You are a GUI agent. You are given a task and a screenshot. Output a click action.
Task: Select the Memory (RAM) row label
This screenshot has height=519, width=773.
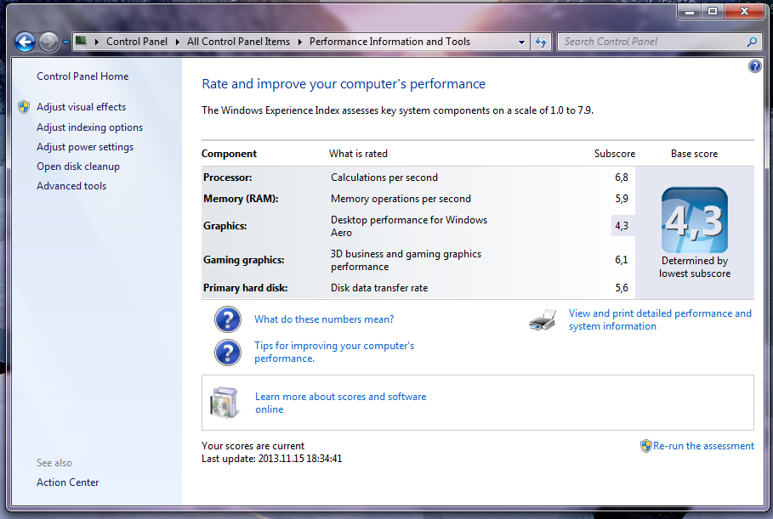[x=241, y=199]
